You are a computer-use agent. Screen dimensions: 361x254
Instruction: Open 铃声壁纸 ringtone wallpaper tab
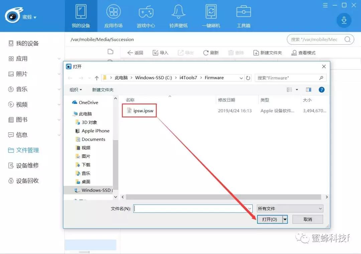pyautogui.click(x=178, y=16)
